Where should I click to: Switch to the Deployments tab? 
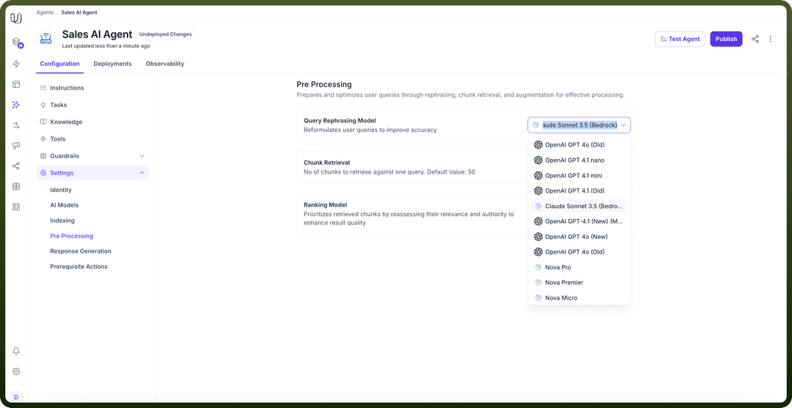[113, 64]
